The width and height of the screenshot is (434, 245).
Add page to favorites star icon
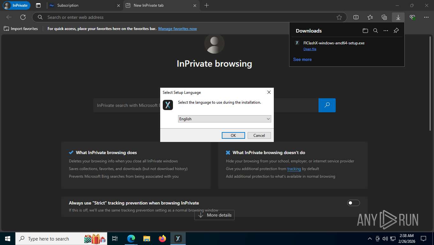339,17
